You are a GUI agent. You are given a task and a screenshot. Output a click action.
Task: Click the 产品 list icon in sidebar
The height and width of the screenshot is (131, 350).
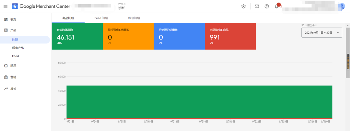pos(6,30)
